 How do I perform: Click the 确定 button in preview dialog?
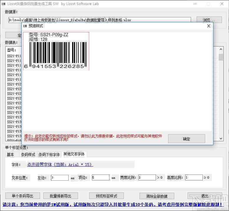coord(187,139)
